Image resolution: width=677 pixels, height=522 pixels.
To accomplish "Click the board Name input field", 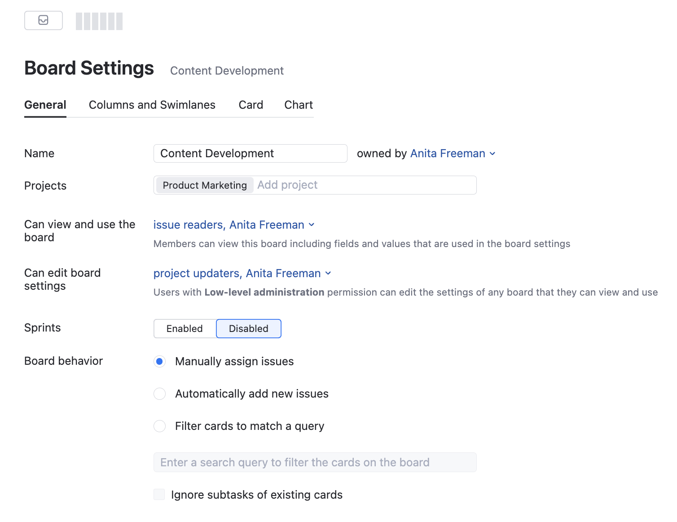I will (250, 154).
